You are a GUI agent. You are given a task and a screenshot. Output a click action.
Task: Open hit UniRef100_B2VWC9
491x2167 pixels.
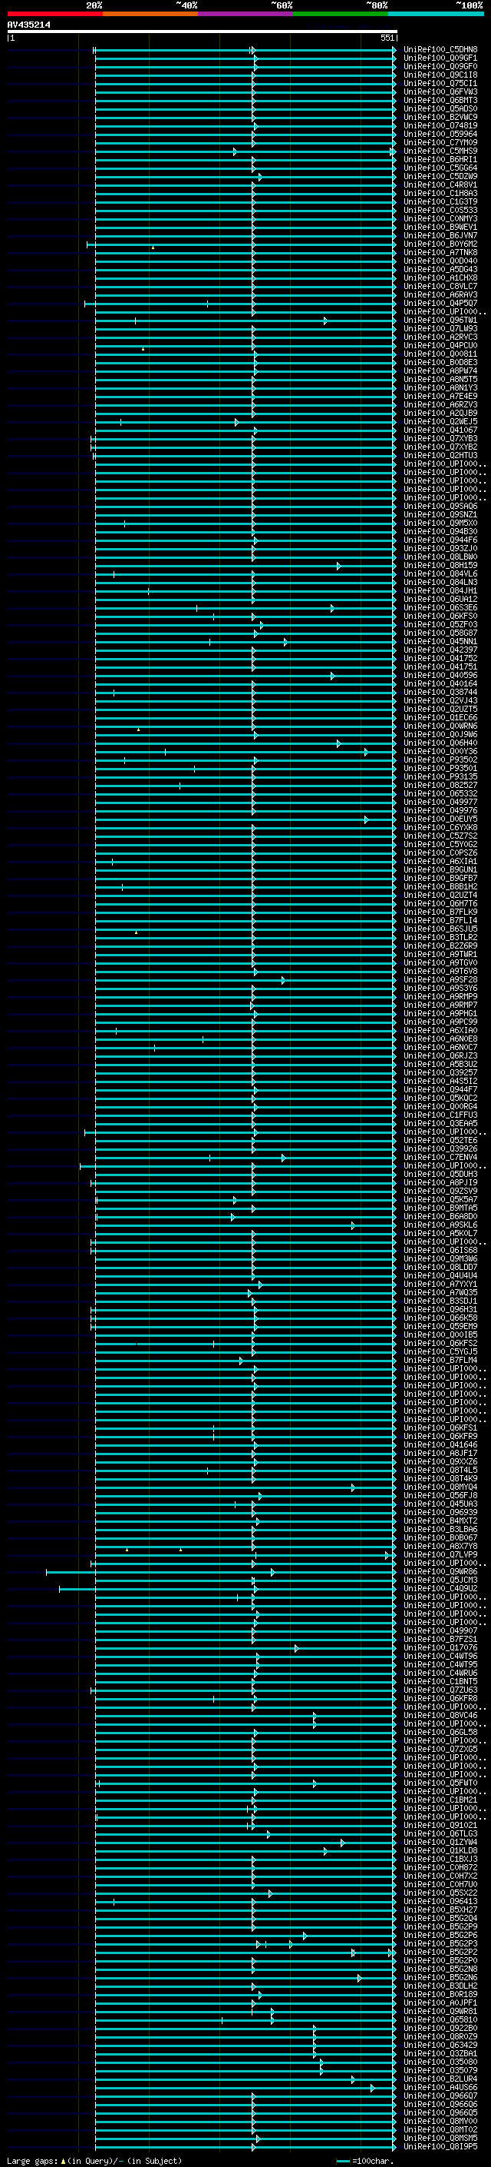[440, 117]
